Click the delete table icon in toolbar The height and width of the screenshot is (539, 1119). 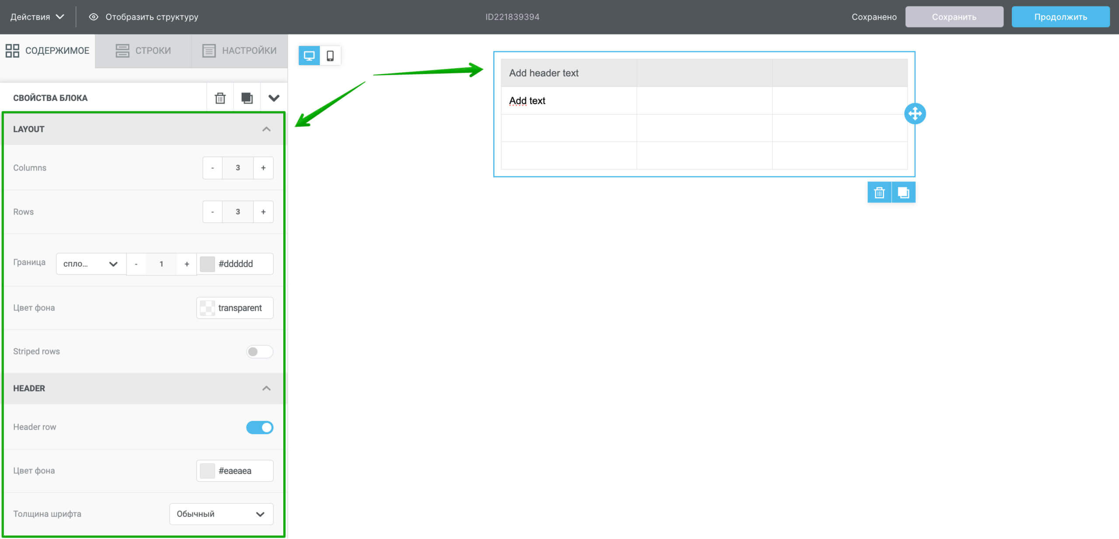879,192
